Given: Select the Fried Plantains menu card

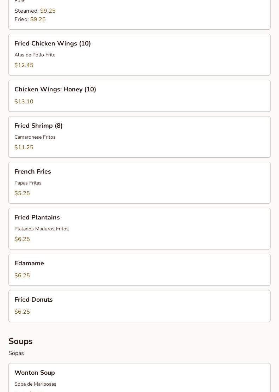Looking at the screenshot, I should point(37,218).
